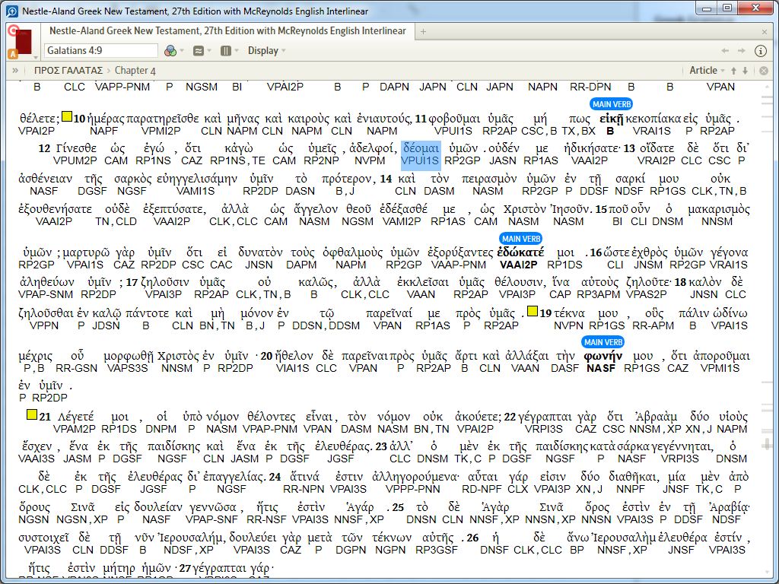Click the word μορφωθῇ
779x584 pixels.
point(128,356)
